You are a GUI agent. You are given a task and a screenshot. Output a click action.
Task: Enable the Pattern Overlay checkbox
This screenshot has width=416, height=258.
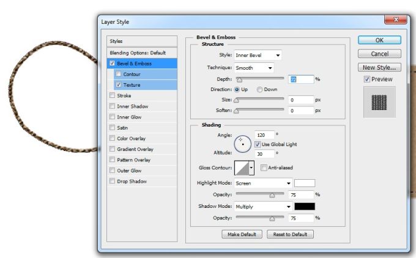112,160
